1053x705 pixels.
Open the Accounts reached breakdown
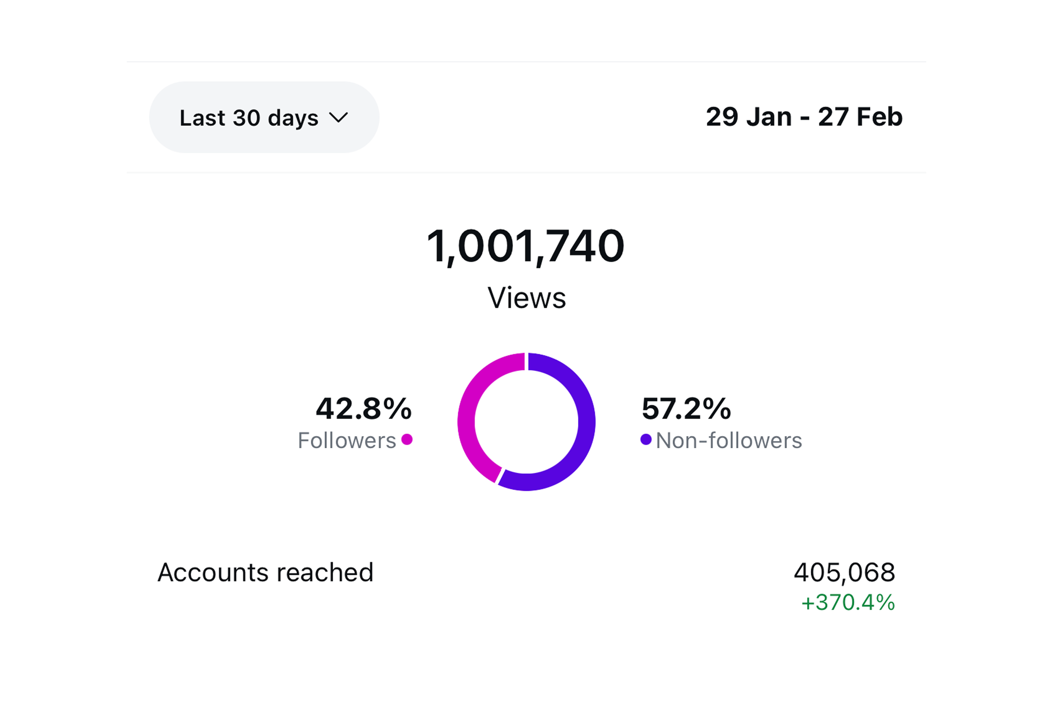[x=266, y=572]
